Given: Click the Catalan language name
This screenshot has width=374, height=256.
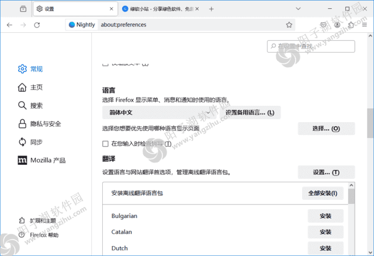Looking at the screenshot, I should [x=122, y=232].
